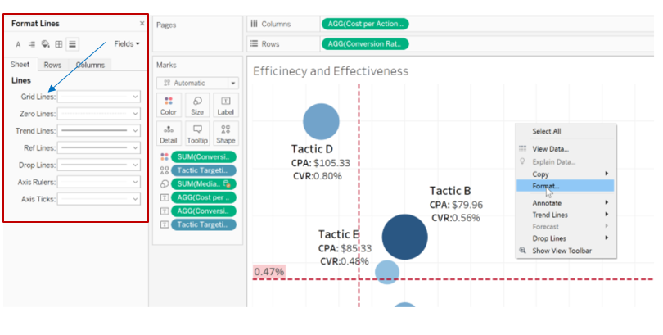This screenshot has height=335, width=663.
Task: Select the dark blue Tactic B circle
Action: pyautogui.click(x=404, y=237)
